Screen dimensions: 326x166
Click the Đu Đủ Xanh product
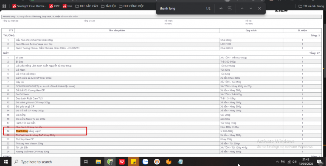[x=22, y=94]
